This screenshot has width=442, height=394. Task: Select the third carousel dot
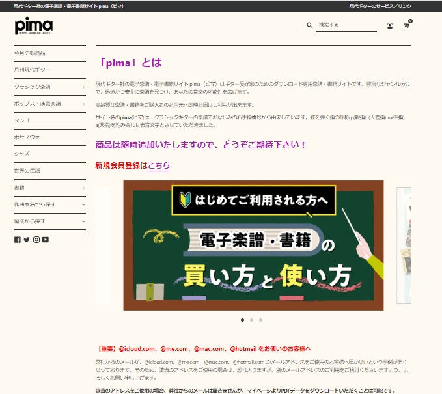[x=261, y=320]
